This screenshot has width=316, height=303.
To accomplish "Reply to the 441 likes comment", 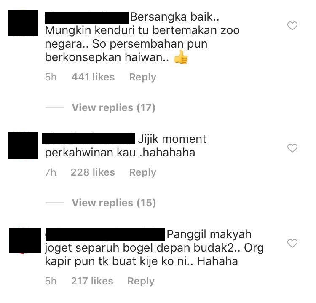I will point(143,77).
